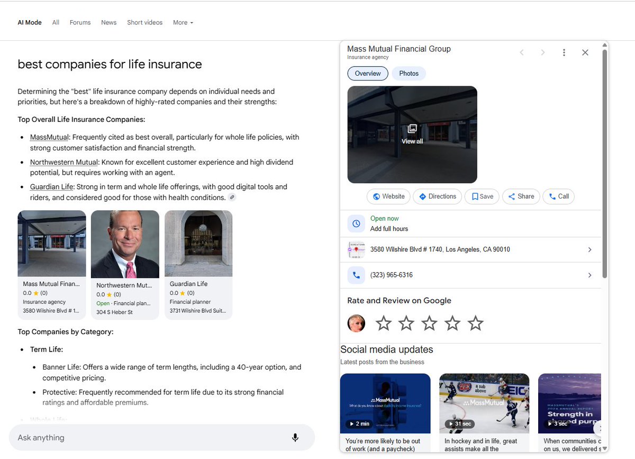635x459 pixels.
Task: Click the source link icon after Guardian Life text
Action: coord(232,197)
